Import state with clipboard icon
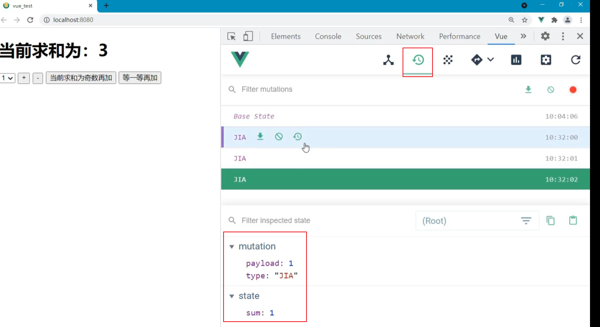Screen dimensions: 600x327 coord(573,220)
